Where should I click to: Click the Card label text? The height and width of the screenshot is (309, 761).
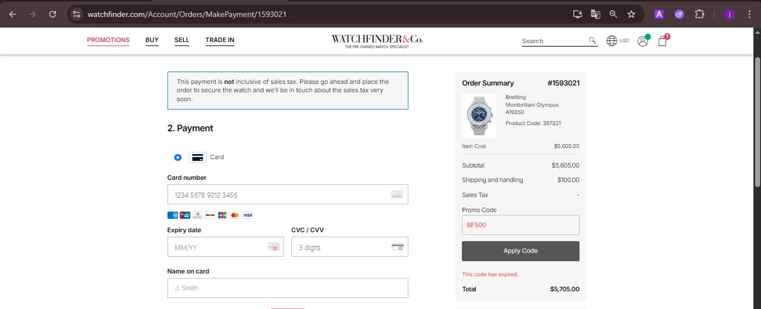tap(217, 157)
